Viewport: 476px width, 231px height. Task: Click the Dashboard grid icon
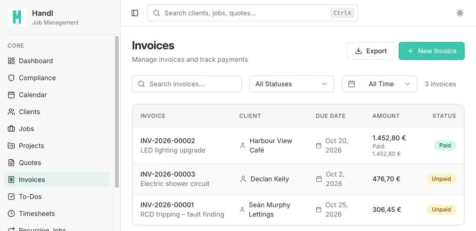coord(11,61)
